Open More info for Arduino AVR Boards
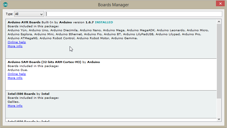 (15, 46)
